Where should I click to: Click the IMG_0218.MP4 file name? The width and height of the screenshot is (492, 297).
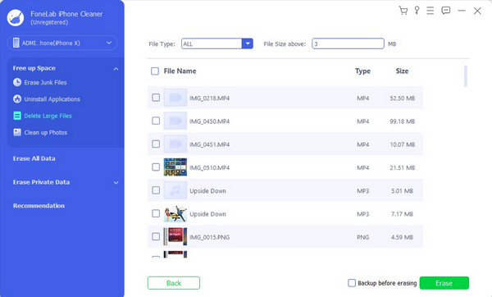click(209, 98)
